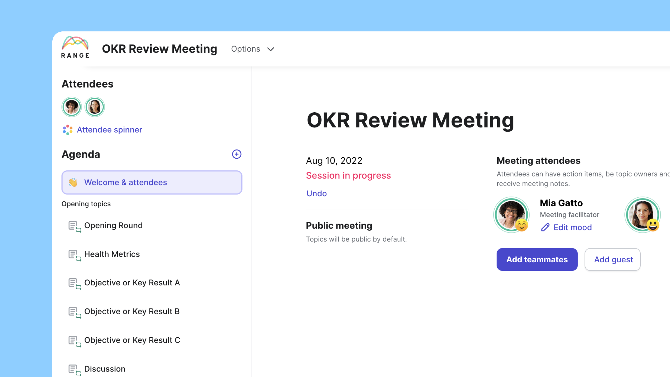
Task: Click the OKR Review Meeting header title
Action: [x=160, y=49]
